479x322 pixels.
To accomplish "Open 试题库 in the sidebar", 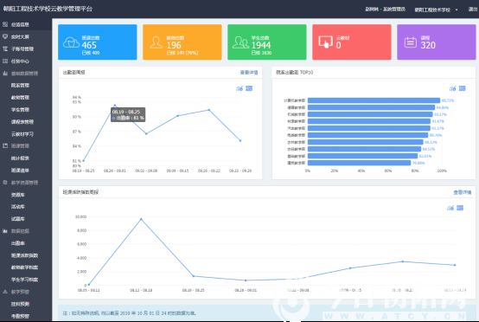I will pos(18,219).
